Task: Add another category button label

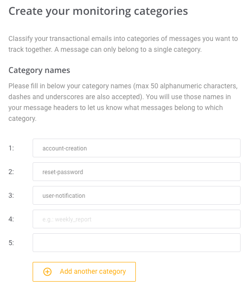Action: (93, 272)
